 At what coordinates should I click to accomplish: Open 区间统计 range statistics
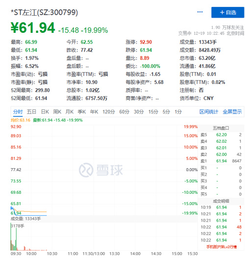(209, 112)
